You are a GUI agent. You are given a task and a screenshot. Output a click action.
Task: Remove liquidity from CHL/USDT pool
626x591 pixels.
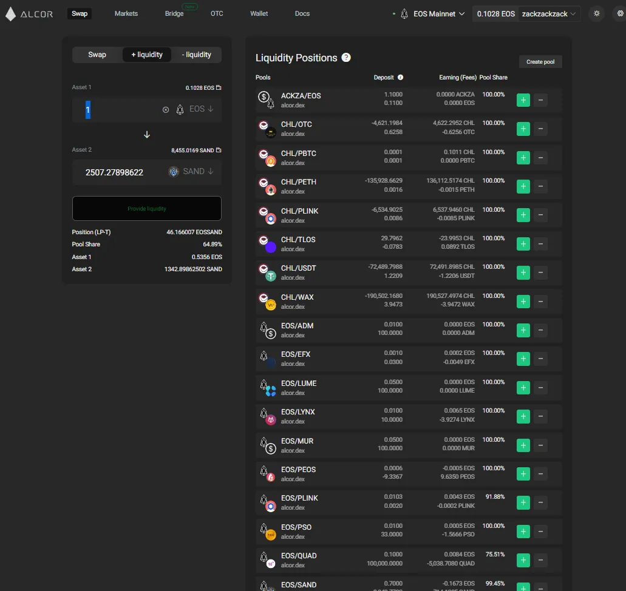[540, 272]
